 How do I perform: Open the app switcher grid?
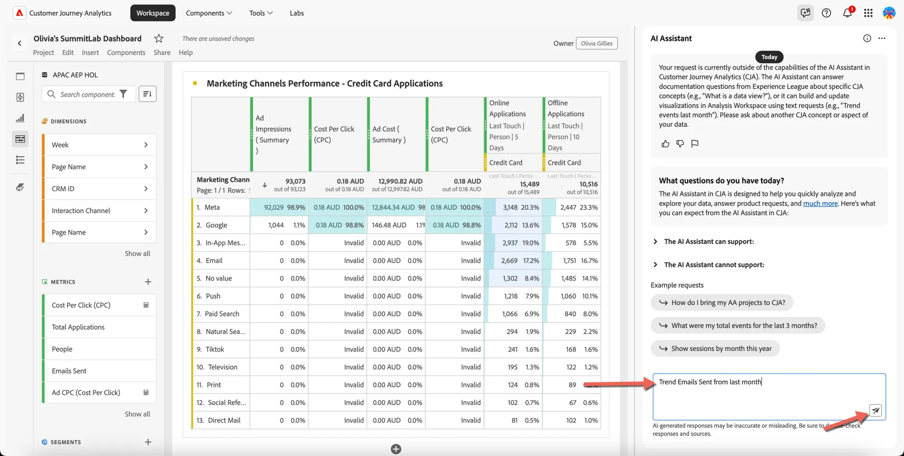coord(868,13)
